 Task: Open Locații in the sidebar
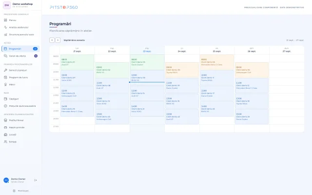(20, 135)
